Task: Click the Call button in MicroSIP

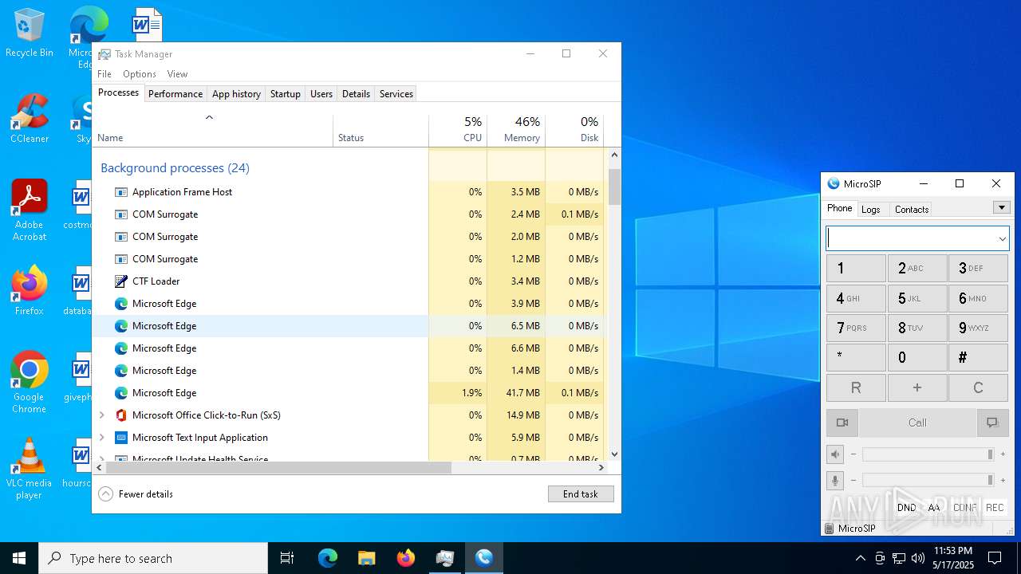Action: coord(917,423)
